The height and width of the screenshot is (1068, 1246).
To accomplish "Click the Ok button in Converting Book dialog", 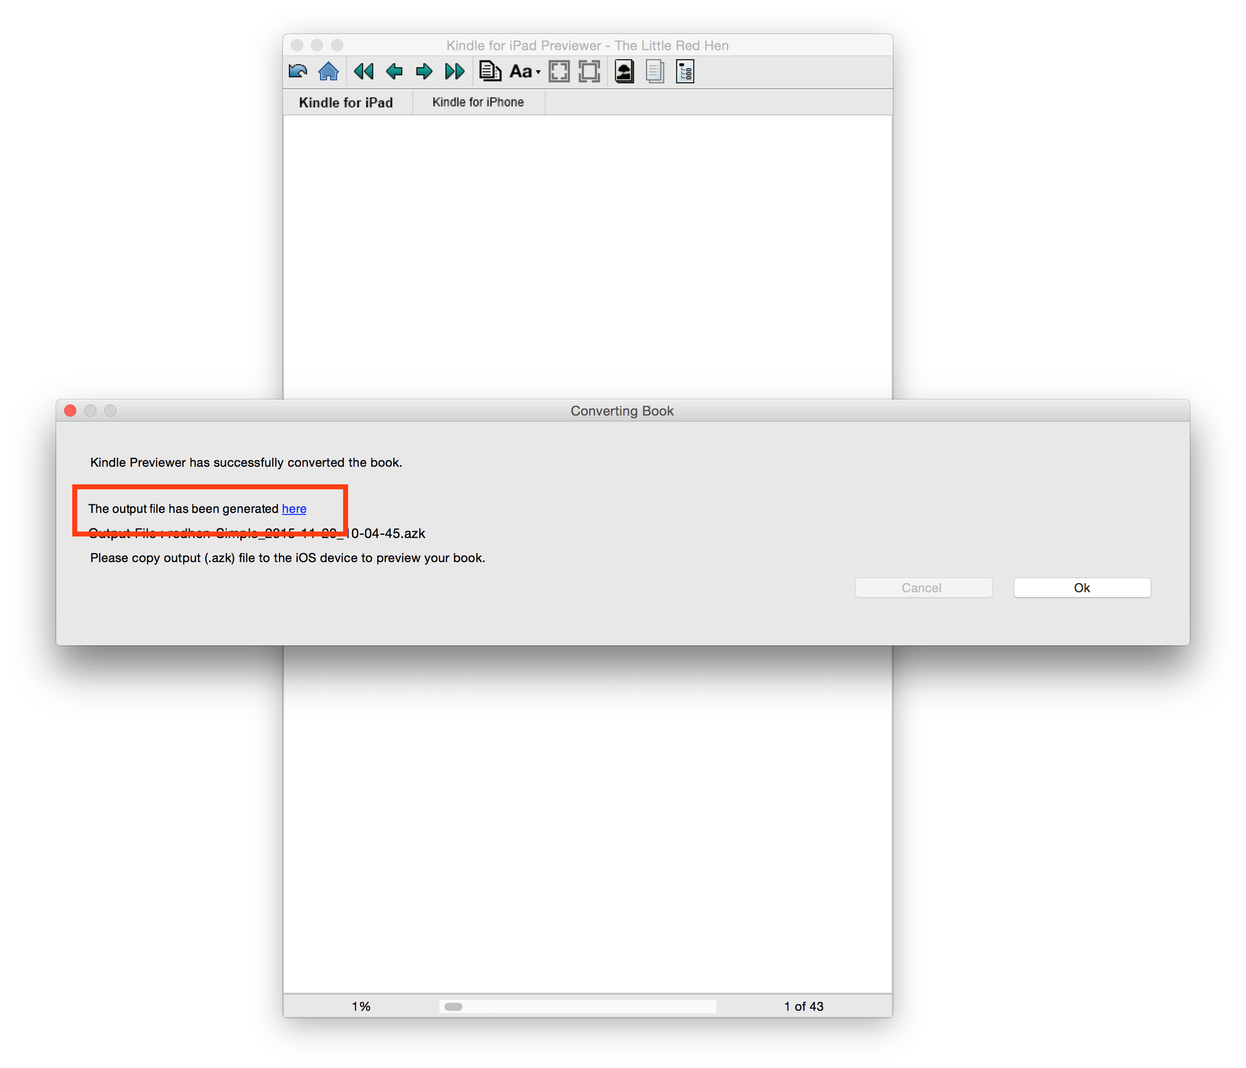I will 1081,588.
